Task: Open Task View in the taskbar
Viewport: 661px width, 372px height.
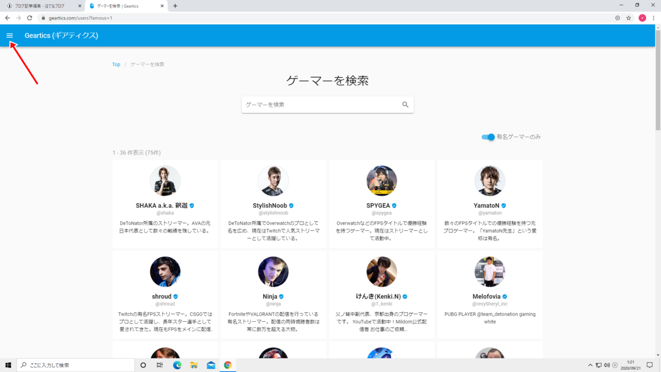Action: pos(159,365)
